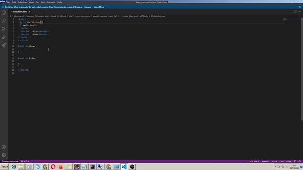The width and height of the screenshot is (303, 170).
Task: Open the Selection menu
Action: 22,2
